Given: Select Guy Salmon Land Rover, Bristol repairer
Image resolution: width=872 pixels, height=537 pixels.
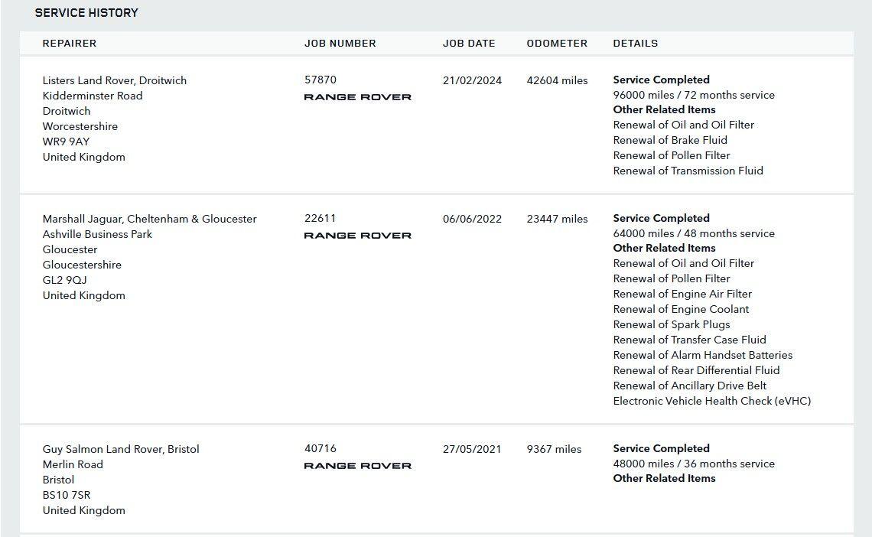Looking at the screenshot, I should pyautogui.click(x=121, y=449).
